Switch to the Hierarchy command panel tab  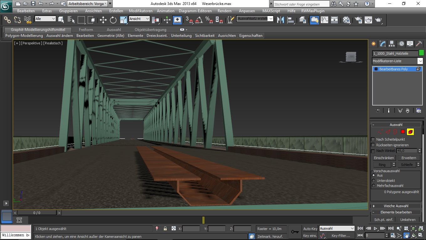[x=392, y=44]
